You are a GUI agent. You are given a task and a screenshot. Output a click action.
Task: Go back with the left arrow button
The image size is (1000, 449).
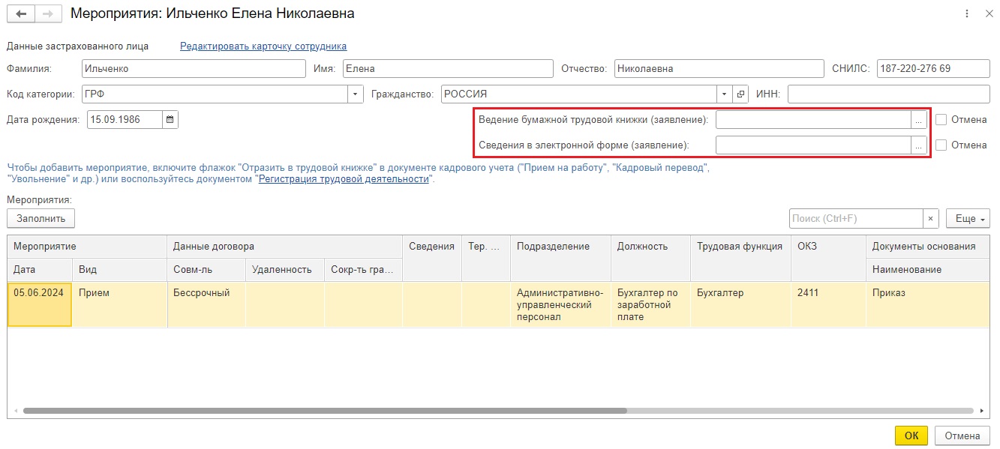tap(20, 13)
